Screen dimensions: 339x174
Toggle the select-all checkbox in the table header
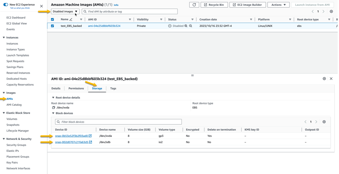pyautogui.click(x=52, y=19)
